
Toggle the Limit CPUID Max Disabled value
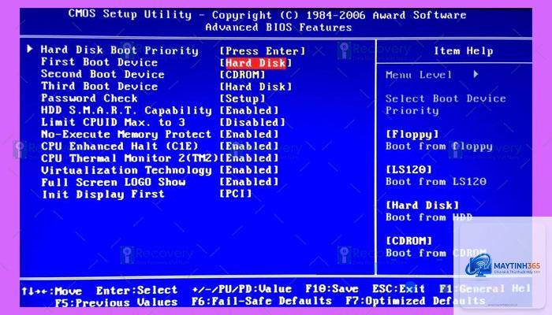point(252,122)
